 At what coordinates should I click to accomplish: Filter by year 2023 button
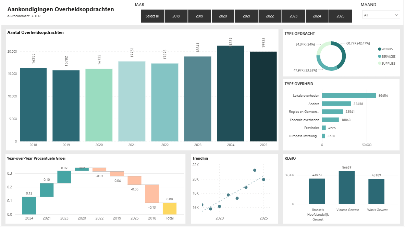click(x=293, y=16)
